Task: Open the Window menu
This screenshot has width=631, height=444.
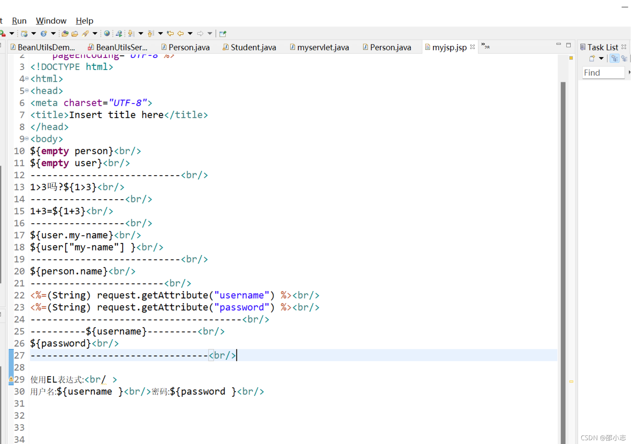Action: [51, 21]
